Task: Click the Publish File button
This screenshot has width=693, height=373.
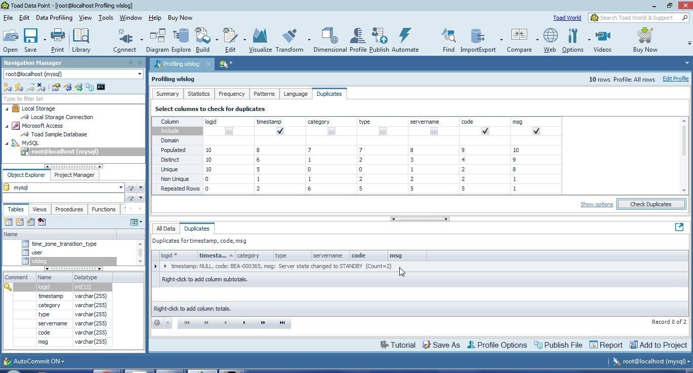Action: click(558, 345)
